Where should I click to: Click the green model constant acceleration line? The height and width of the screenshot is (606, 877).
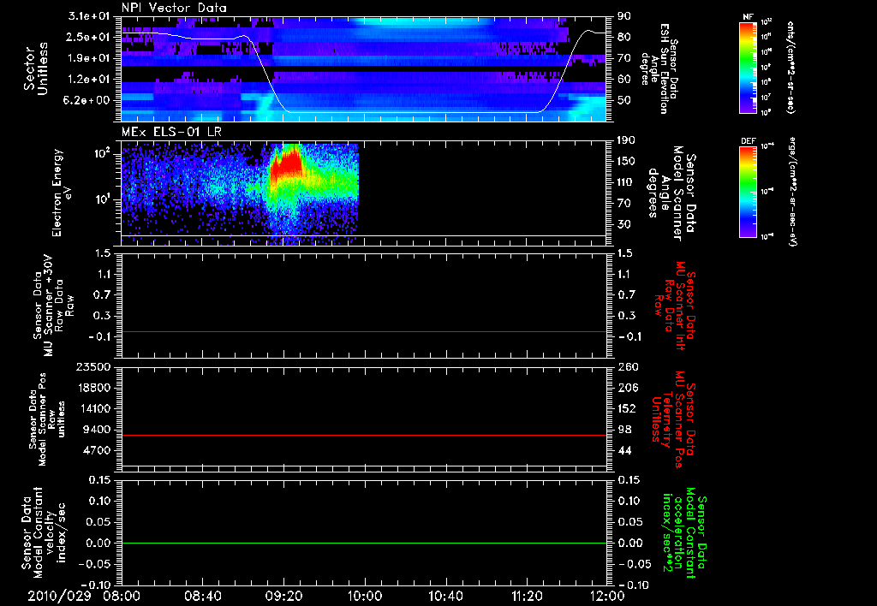[x=363, y=543]
